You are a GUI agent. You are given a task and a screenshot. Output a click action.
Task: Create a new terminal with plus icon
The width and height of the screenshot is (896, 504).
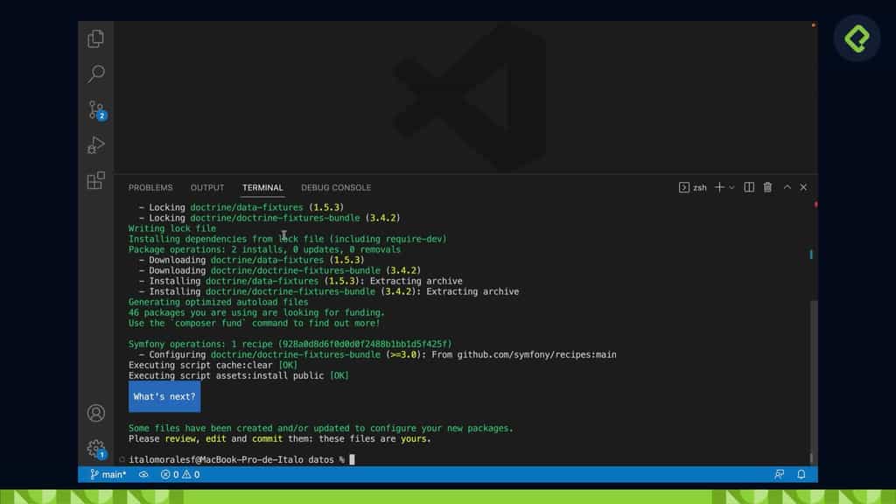pos(719,187)
